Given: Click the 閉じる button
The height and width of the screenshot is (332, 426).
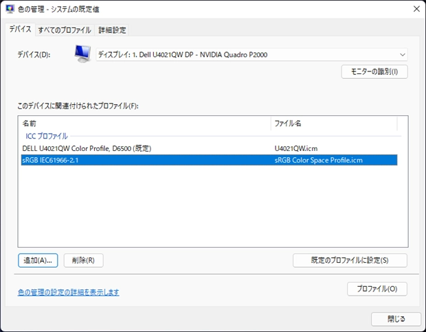Looking at the screenshot, I should (396, 319).
